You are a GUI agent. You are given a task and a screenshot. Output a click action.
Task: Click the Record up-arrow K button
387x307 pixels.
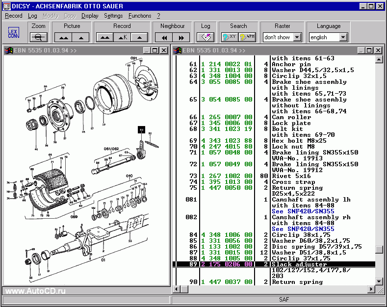click(122, 37)
